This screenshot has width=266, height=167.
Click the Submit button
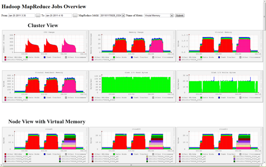click(180, 16)
